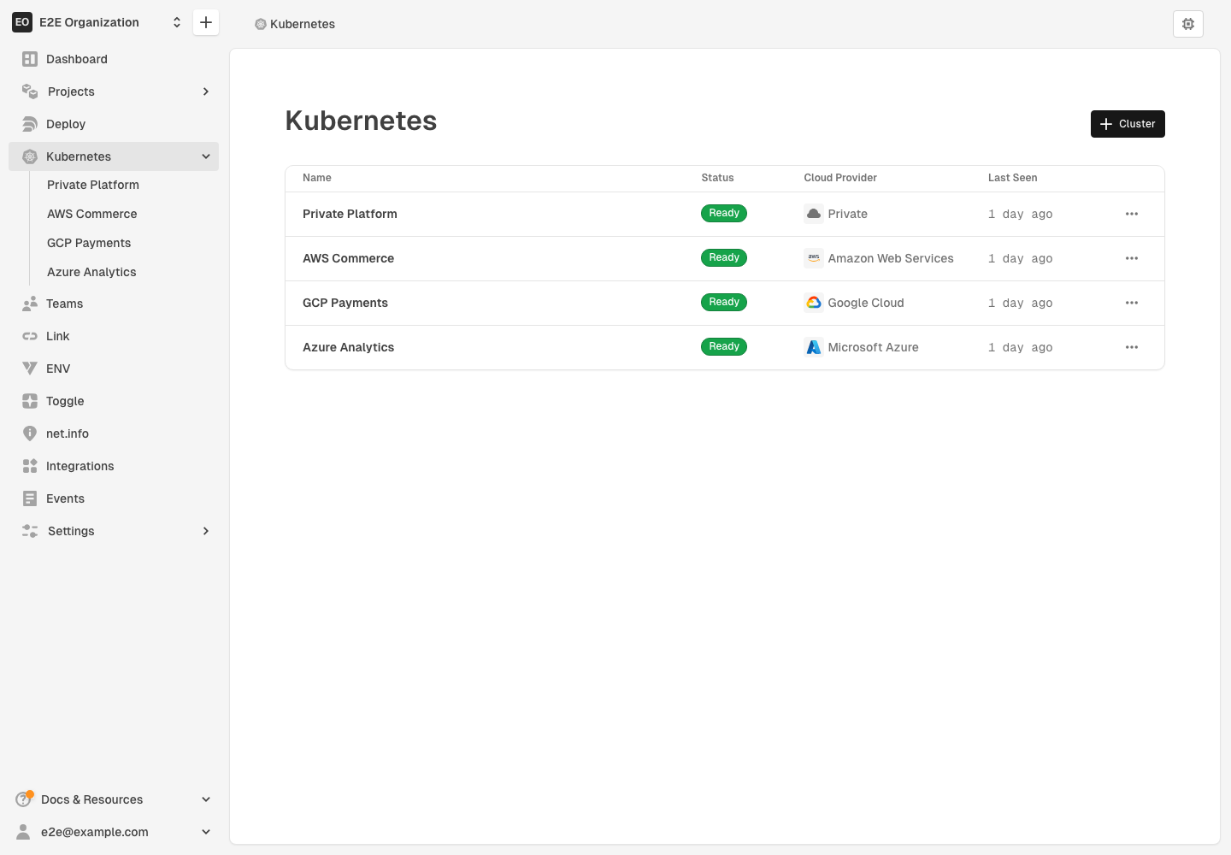The width and height of the screenshot is (1231, 855).
Task: Open AWS Commerce cluster row name
Action: point(348,258)
